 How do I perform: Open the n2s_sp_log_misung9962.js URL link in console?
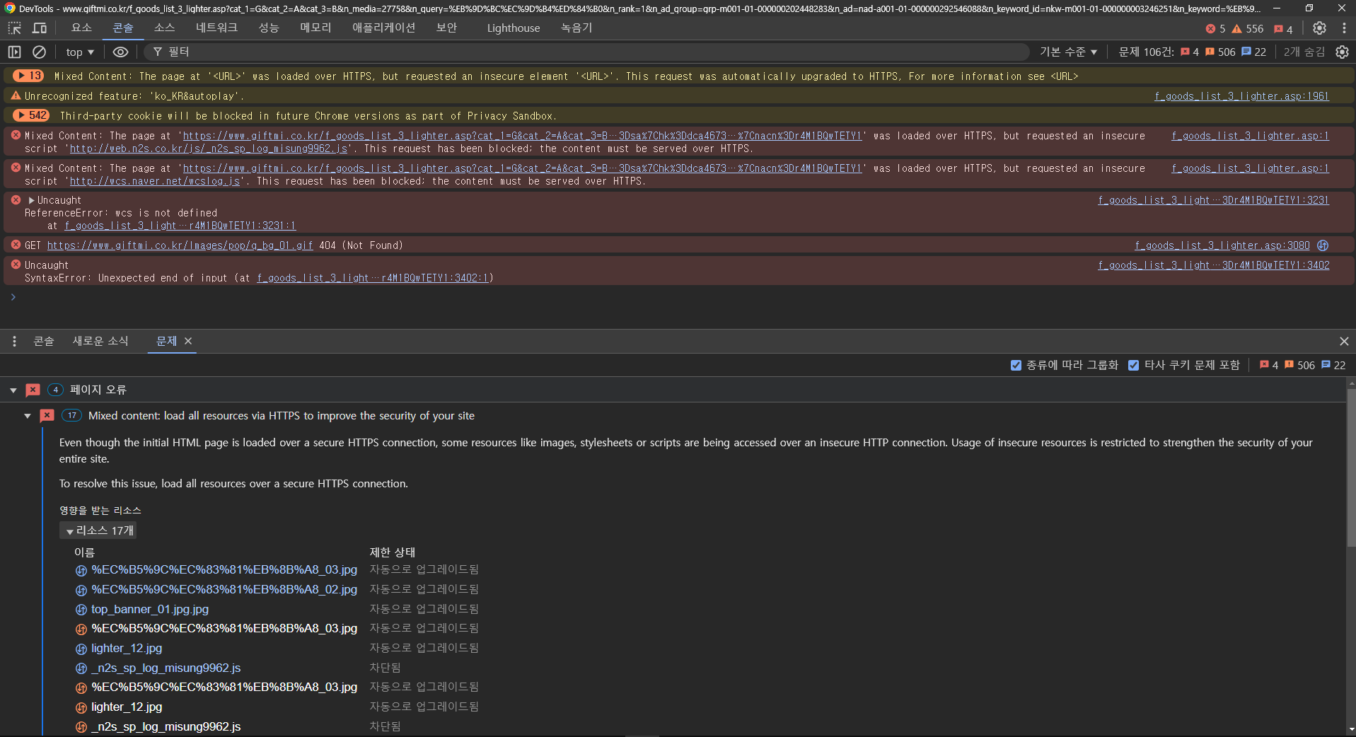pos(209,149)
